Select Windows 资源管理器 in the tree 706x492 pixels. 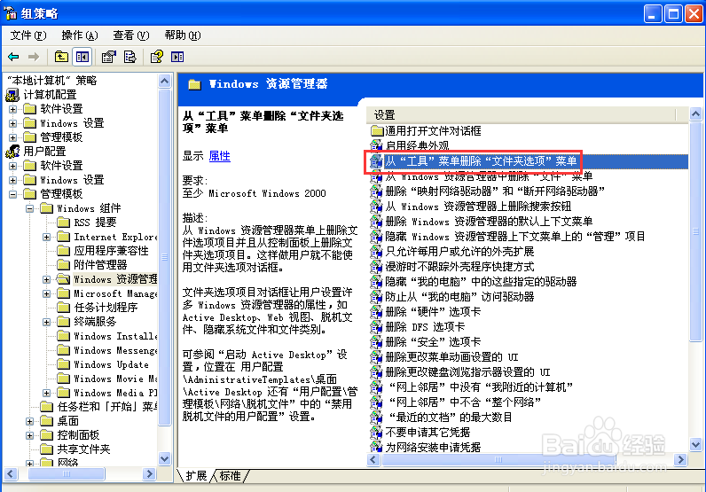tap(115, 279)
